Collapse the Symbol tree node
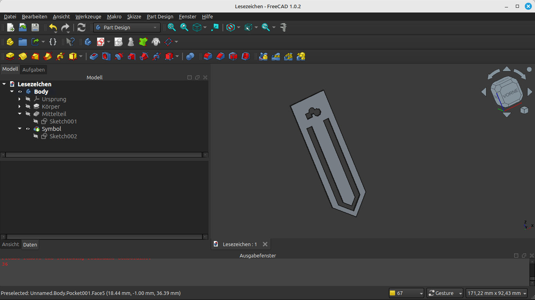The width and height of the screenshot is (535, 300). pyautogui.click(x=20, y=129)
